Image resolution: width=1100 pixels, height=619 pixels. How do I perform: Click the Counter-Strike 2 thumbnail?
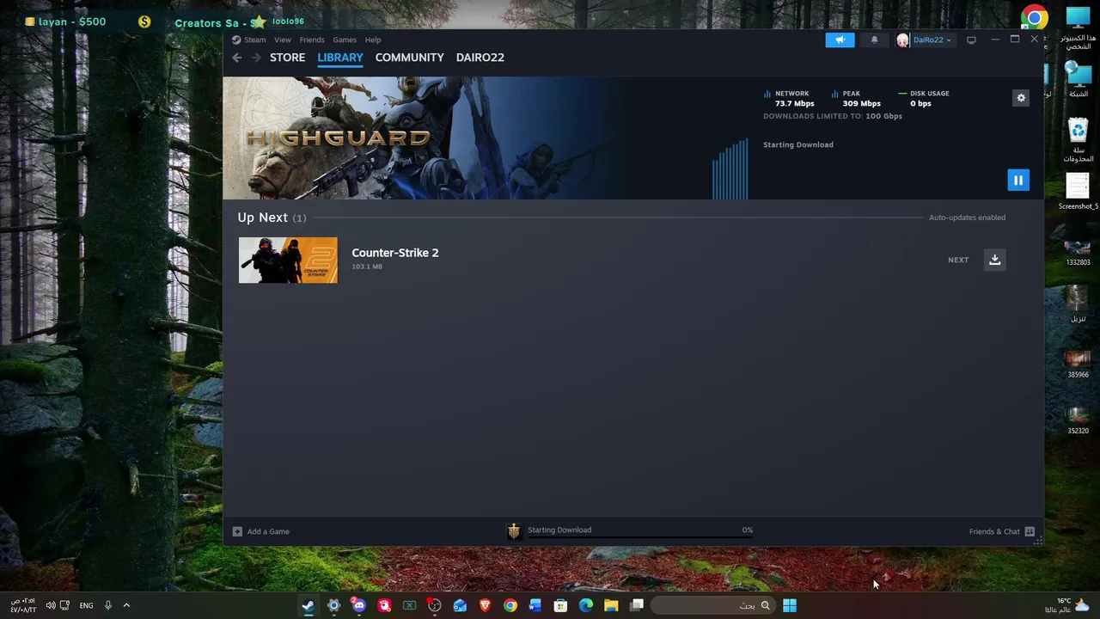coord(288,260)
